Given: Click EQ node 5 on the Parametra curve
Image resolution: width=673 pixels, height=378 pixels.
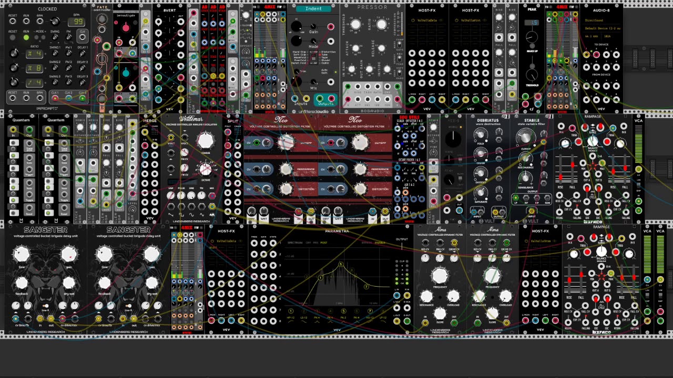Looking at the screenshot, I should tap(341, 264).
